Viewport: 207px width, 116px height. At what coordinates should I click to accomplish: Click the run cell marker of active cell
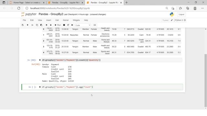click(40, 87)
